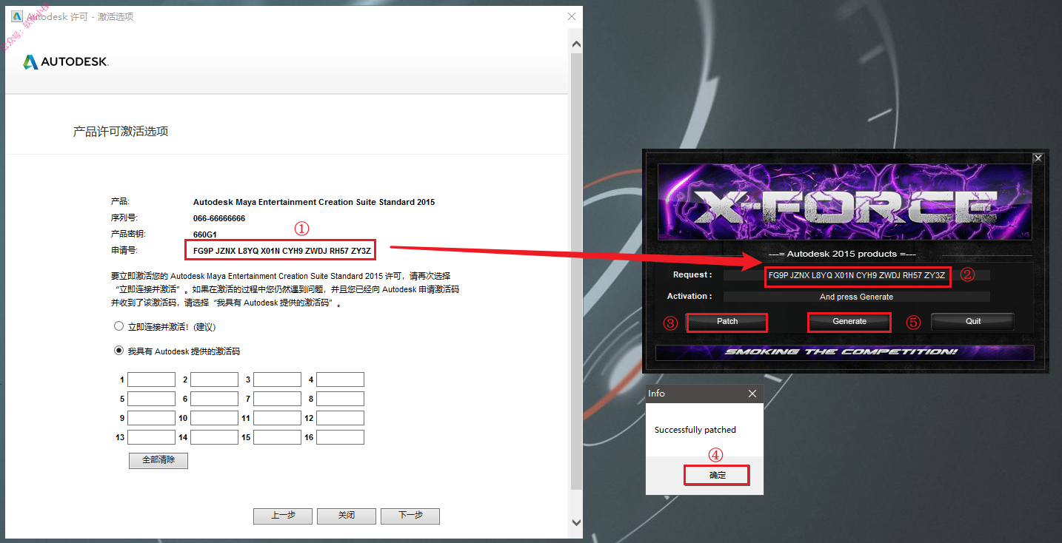Viewport: 1062px width, 543px height.
Task: Close the X-Force window with its X icon
Action: [x=1038, y=158]
